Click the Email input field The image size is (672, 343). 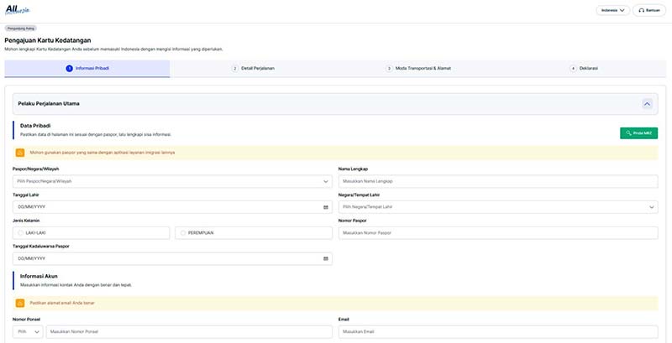point(497,332)
